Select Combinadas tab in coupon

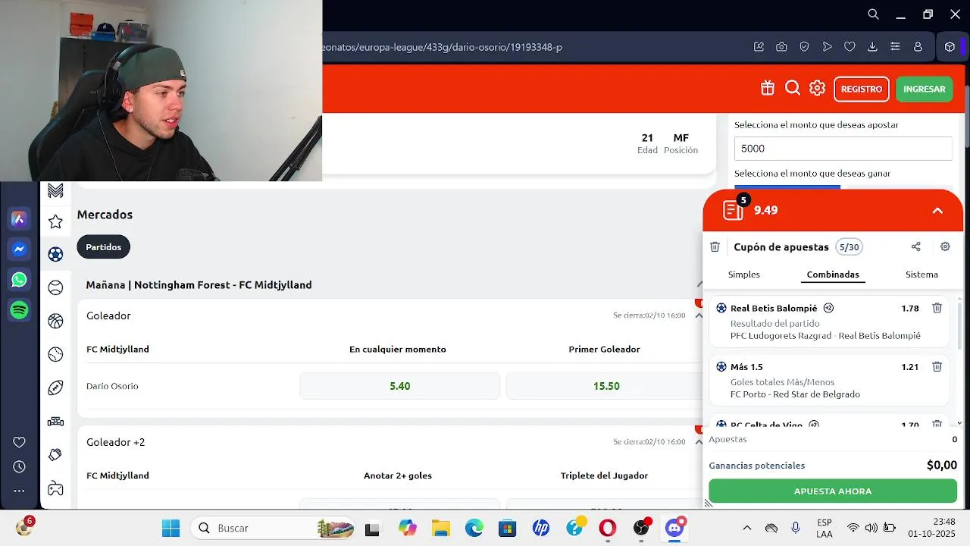833,275
